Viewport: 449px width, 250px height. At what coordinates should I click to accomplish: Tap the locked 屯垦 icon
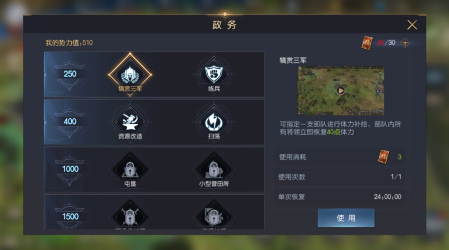[130, 169]
